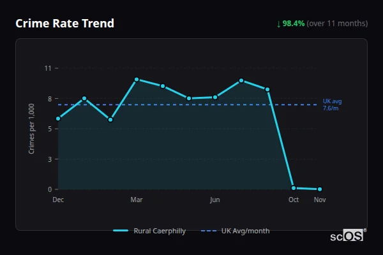The height and width of the screenshot is (255, 383).
Task: Click the 'Crimes per 1,000' axis title
Action: 31,128
